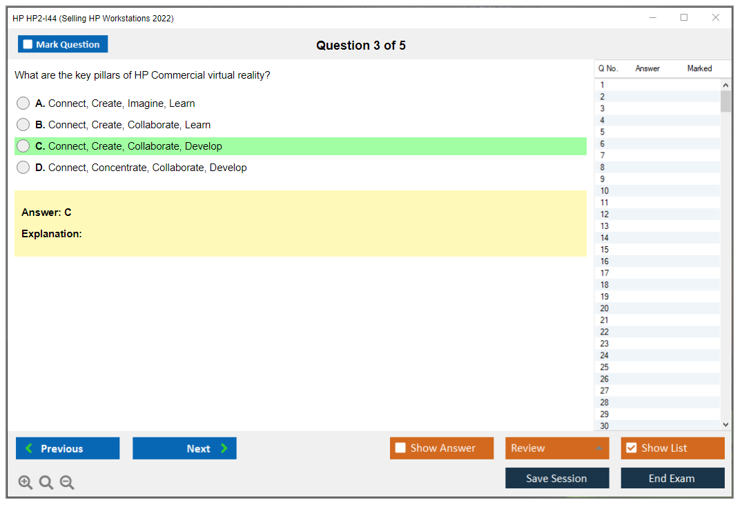This screenshot has height=507, width=742.
Task: Click the green left arrow on Previous
Action: [29, 448]
